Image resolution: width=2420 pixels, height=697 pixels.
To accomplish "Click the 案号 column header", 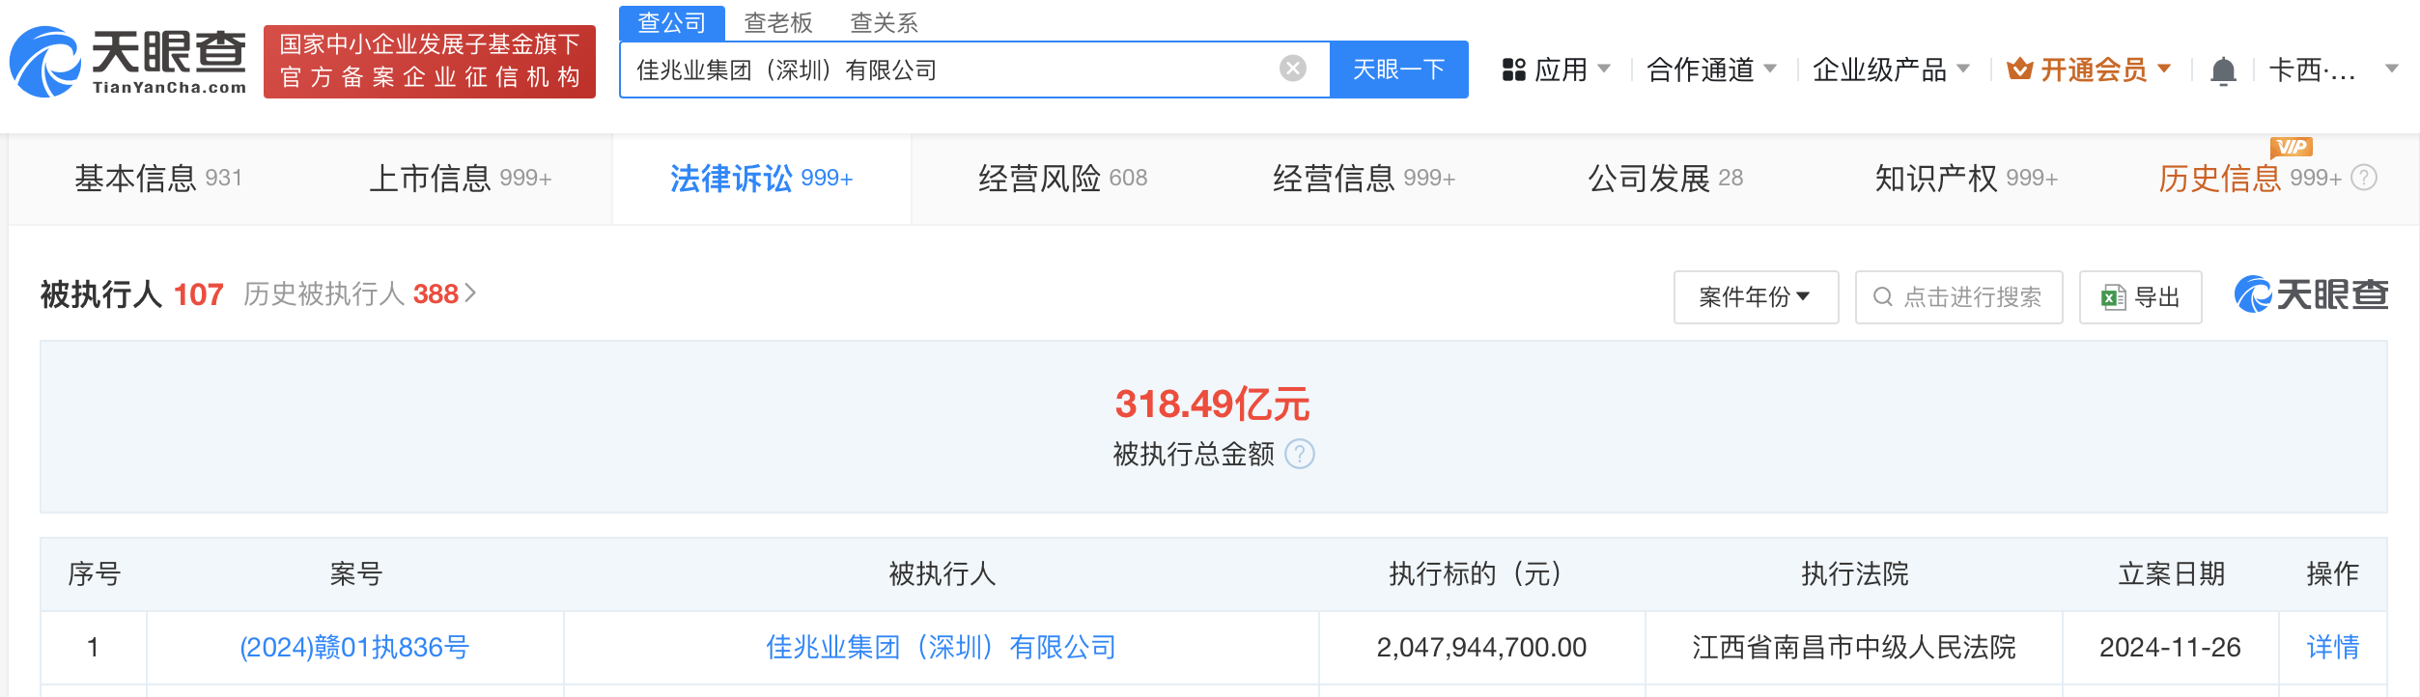I will pos(356,574).
